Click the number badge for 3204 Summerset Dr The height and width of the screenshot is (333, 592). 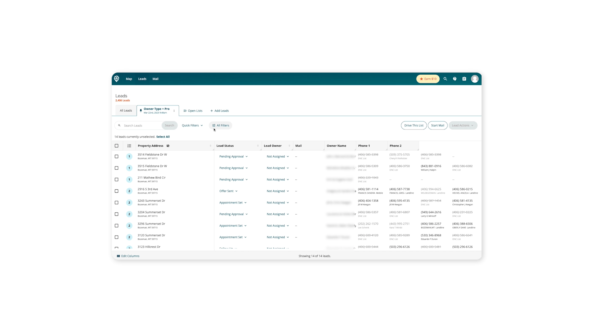[x=129, y=214]
